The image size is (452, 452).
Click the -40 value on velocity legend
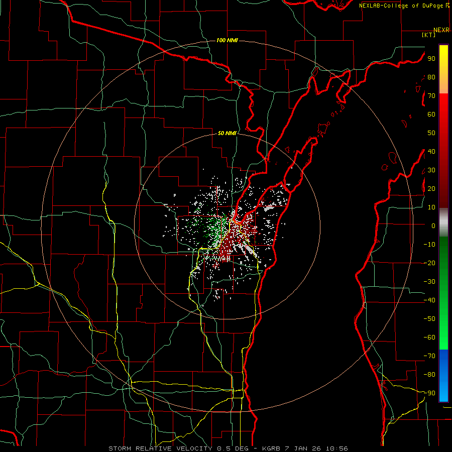(429, 300)
